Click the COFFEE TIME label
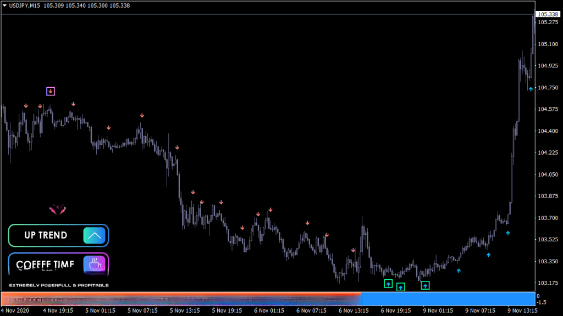 [45, 265]
